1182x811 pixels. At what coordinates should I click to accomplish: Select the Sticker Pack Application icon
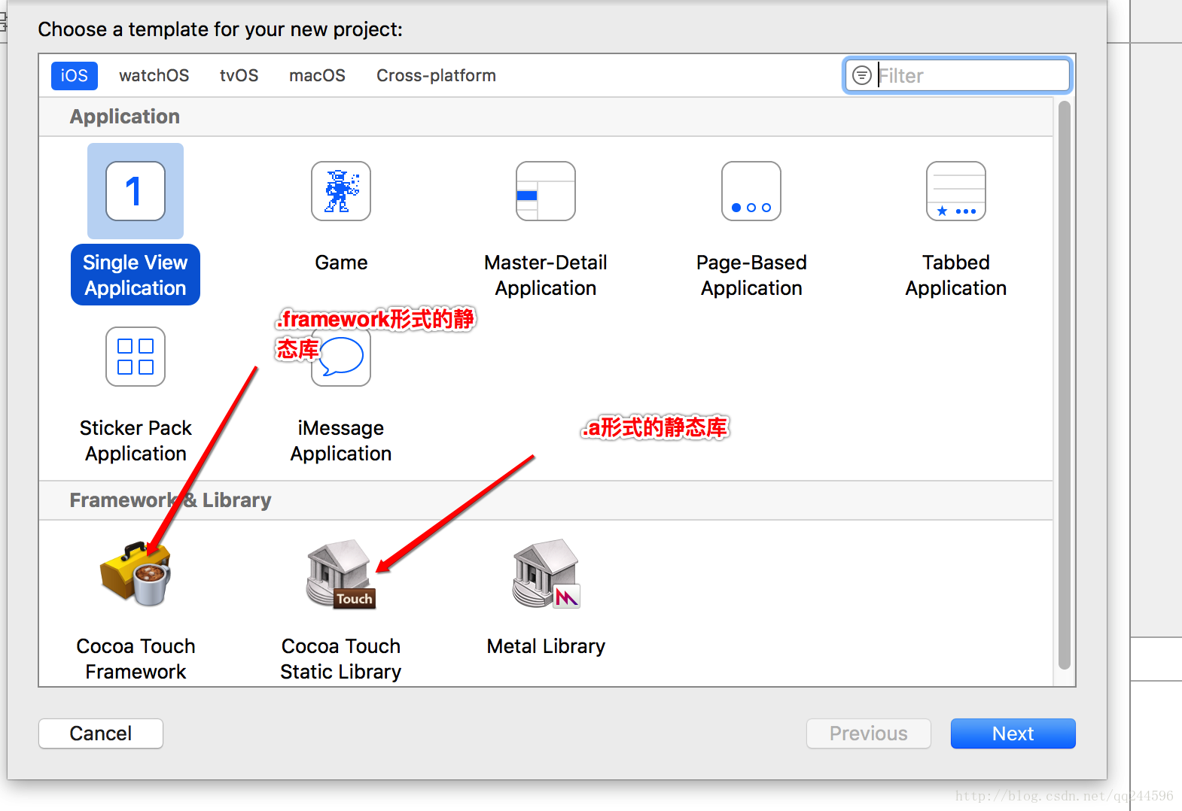(136, 357)
